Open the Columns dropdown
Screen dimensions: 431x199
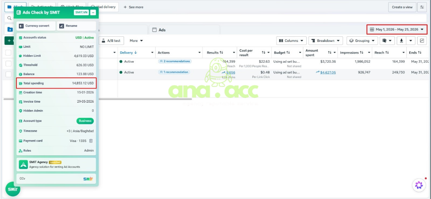[291, 40]
